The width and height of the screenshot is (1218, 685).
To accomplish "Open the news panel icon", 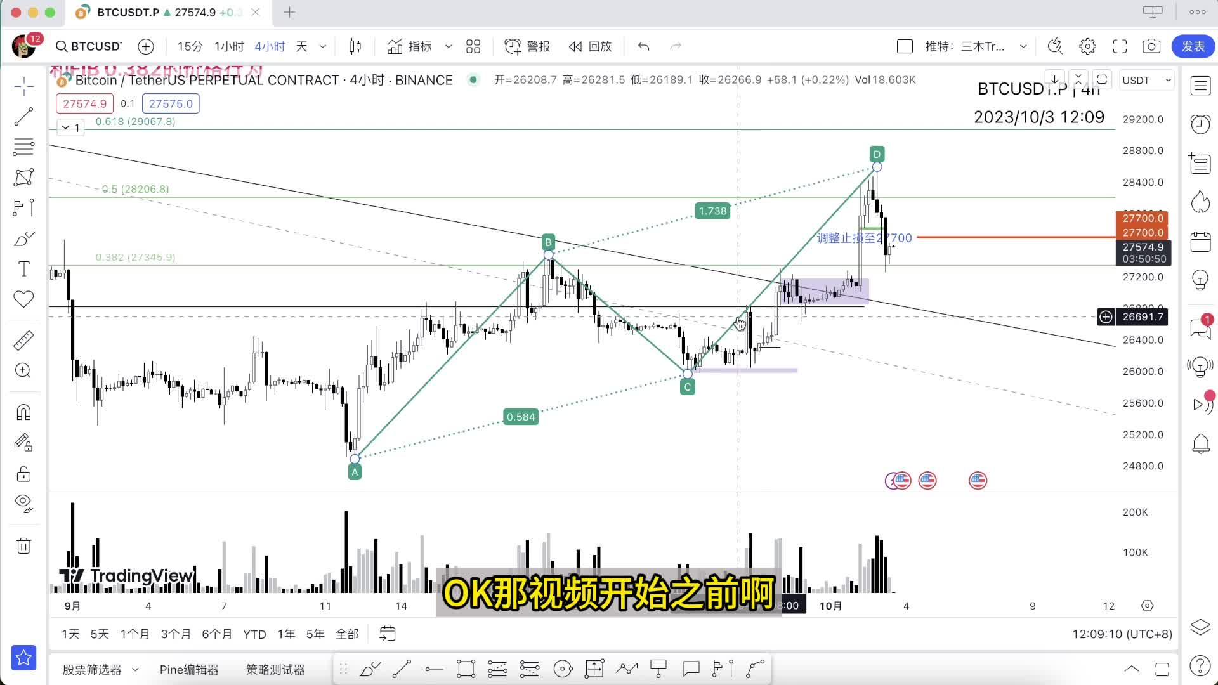I will [1200, 164].
